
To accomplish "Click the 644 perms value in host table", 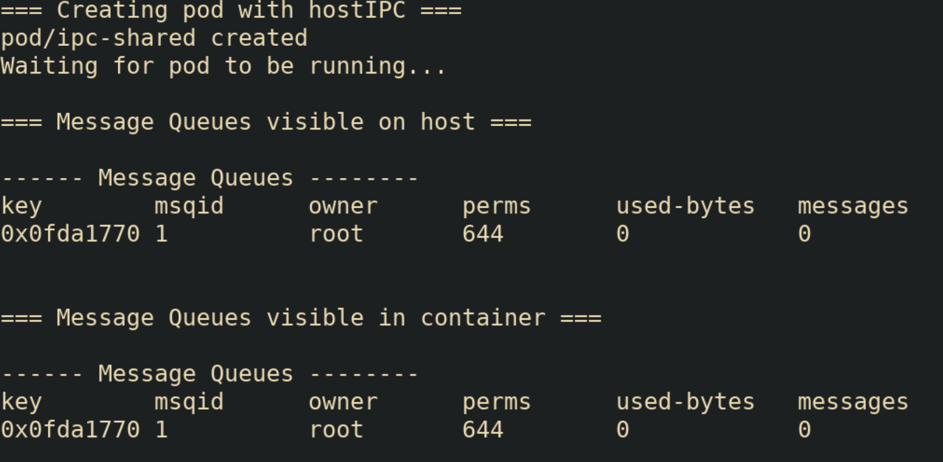I will pos(483,234).
